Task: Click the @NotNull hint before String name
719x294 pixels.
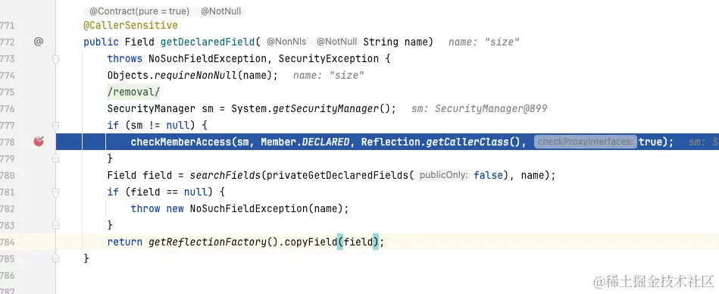Action: (x=337, y=42)
